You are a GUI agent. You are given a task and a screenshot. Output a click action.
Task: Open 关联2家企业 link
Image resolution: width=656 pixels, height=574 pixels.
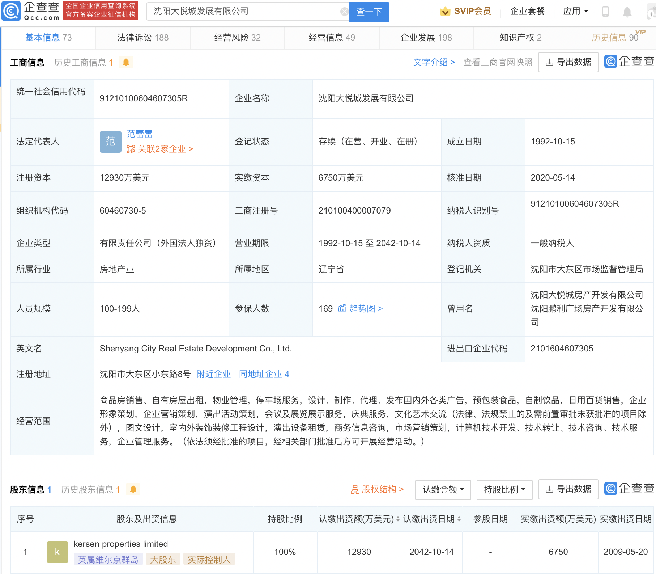click(165, 149)
